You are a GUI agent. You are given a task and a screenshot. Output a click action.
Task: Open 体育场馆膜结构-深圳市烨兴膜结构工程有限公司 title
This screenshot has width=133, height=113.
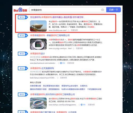52,94
